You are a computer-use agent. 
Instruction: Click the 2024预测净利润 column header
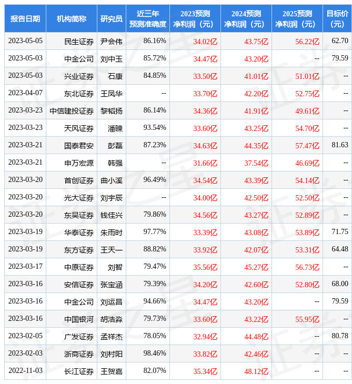click(x=246, y=18)
